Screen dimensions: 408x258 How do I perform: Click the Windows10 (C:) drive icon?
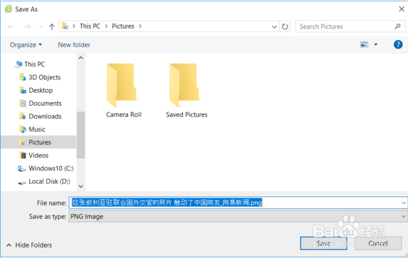click(x=22, y=169)
